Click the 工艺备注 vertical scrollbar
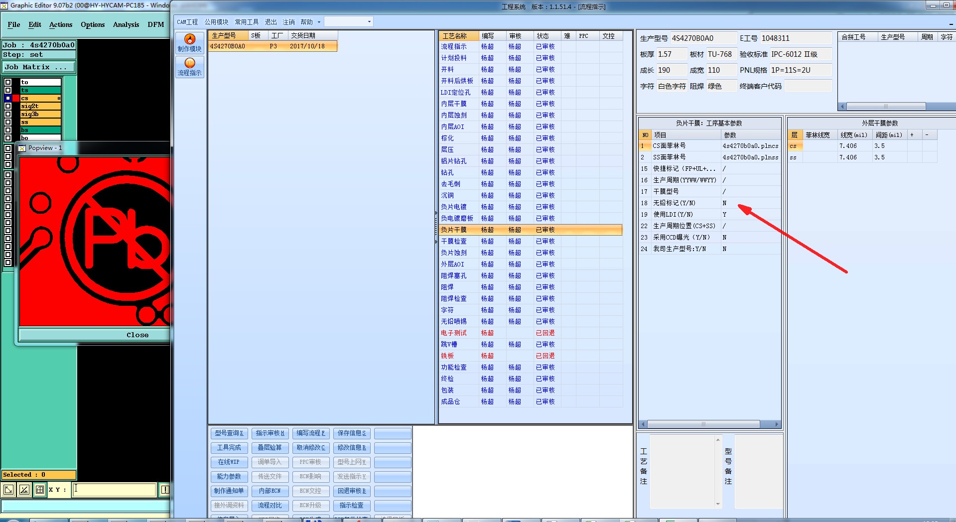The image size is (956, 522). (x=718, y=472)
